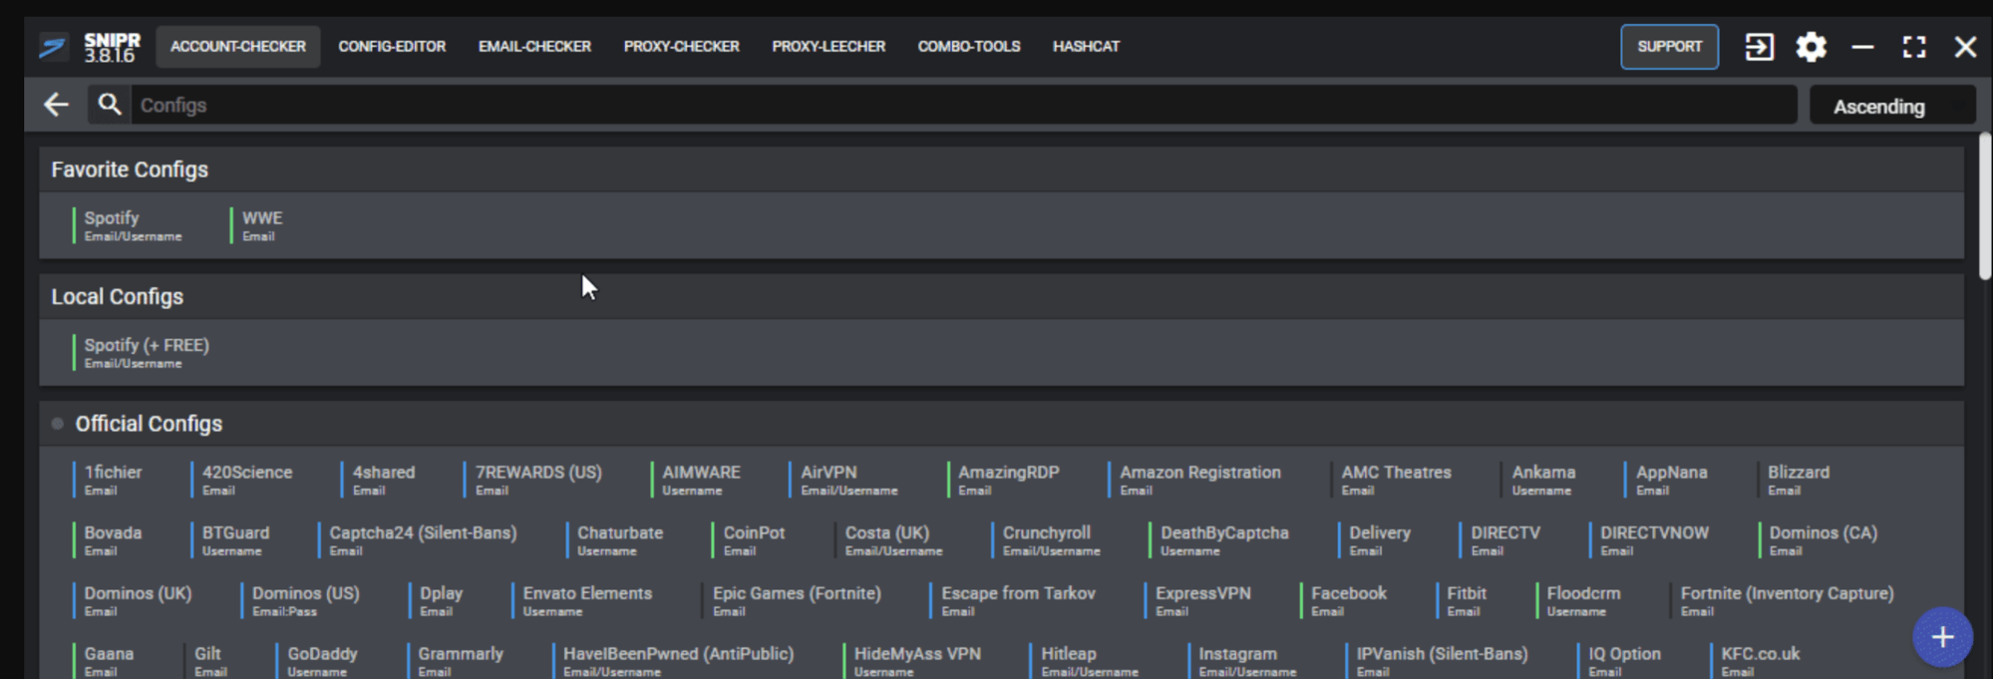Open the Ascending sort dropdown
The height and width of the screenshot is (680, 1993).
[1891, 107]
